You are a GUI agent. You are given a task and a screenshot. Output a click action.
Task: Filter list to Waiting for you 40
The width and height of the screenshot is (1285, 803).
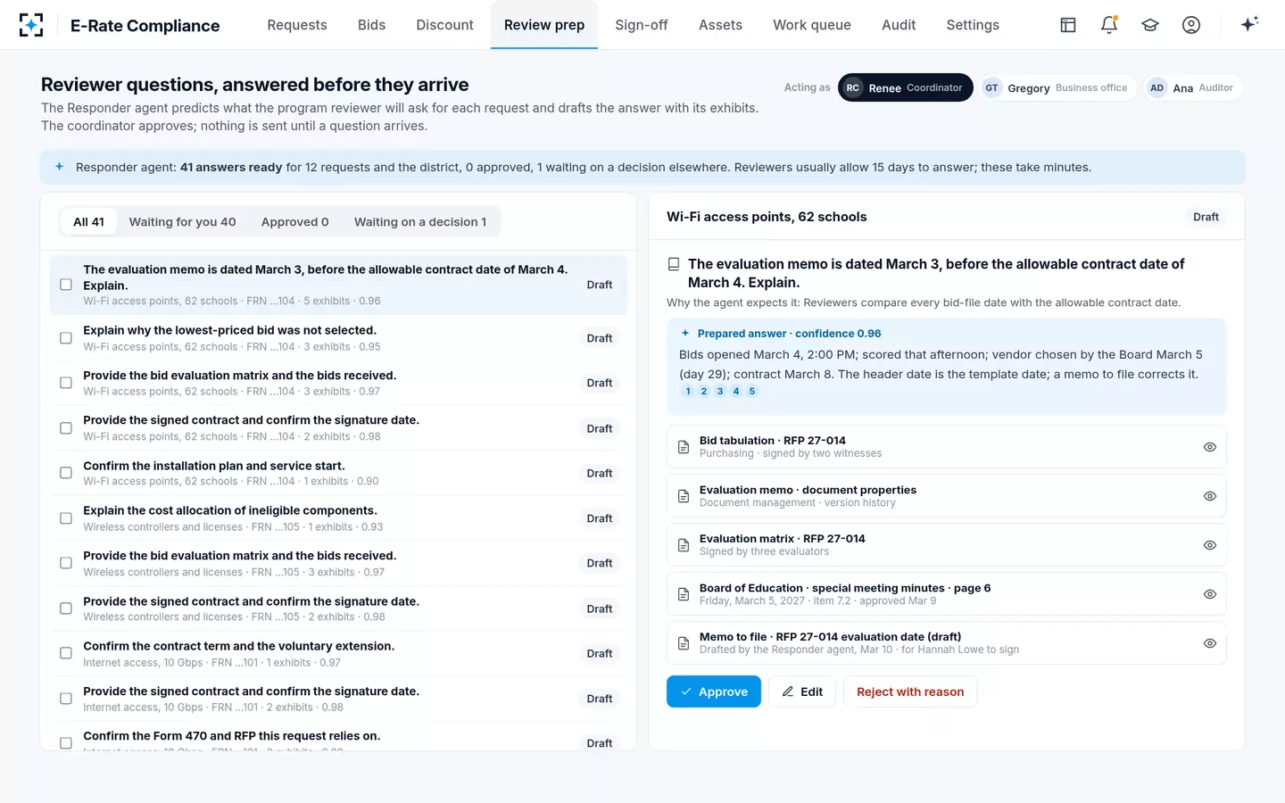[x=183, y=222]
